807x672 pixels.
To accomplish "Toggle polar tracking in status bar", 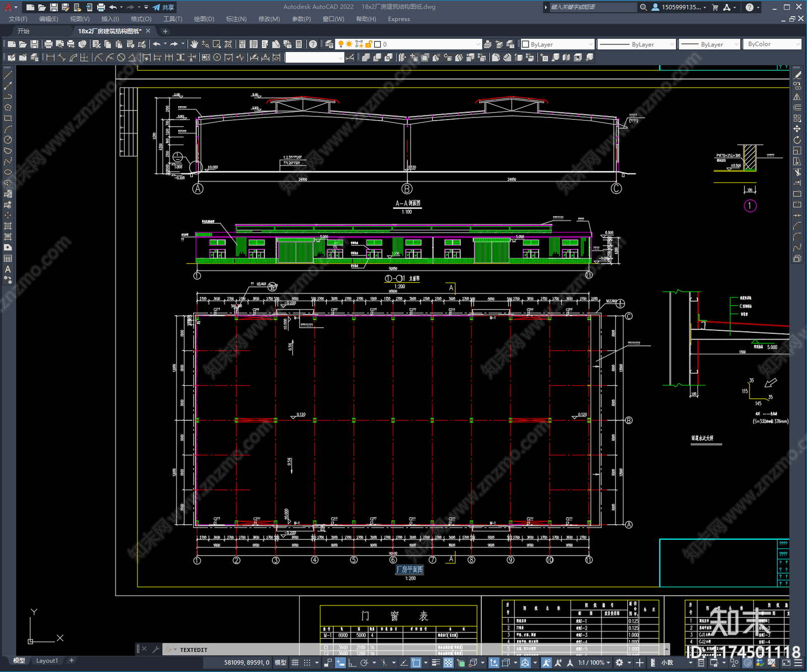I will (x=364, y=662).
